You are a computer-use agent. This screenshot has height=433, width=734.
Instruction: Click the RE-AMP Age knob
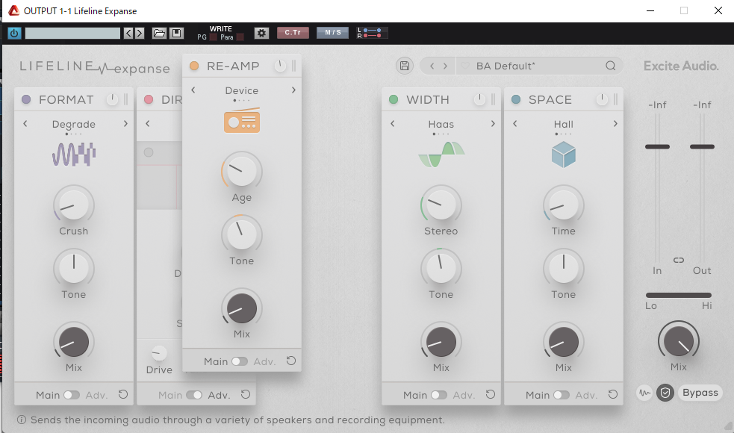(x=241, y=171)
